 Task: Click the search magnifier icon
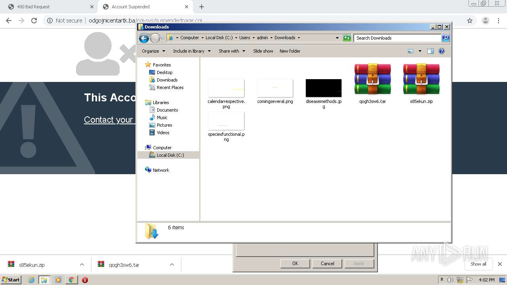click(x=446, y=38)
